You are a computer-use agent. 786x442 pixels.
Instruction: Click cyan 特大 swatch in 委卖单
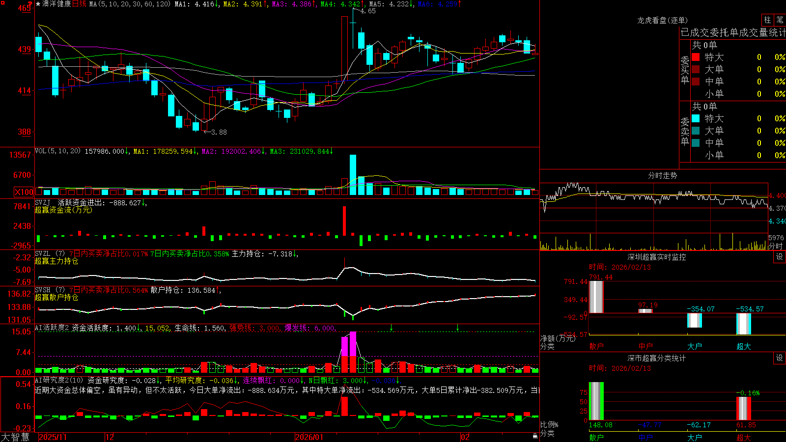coord(696,118)
